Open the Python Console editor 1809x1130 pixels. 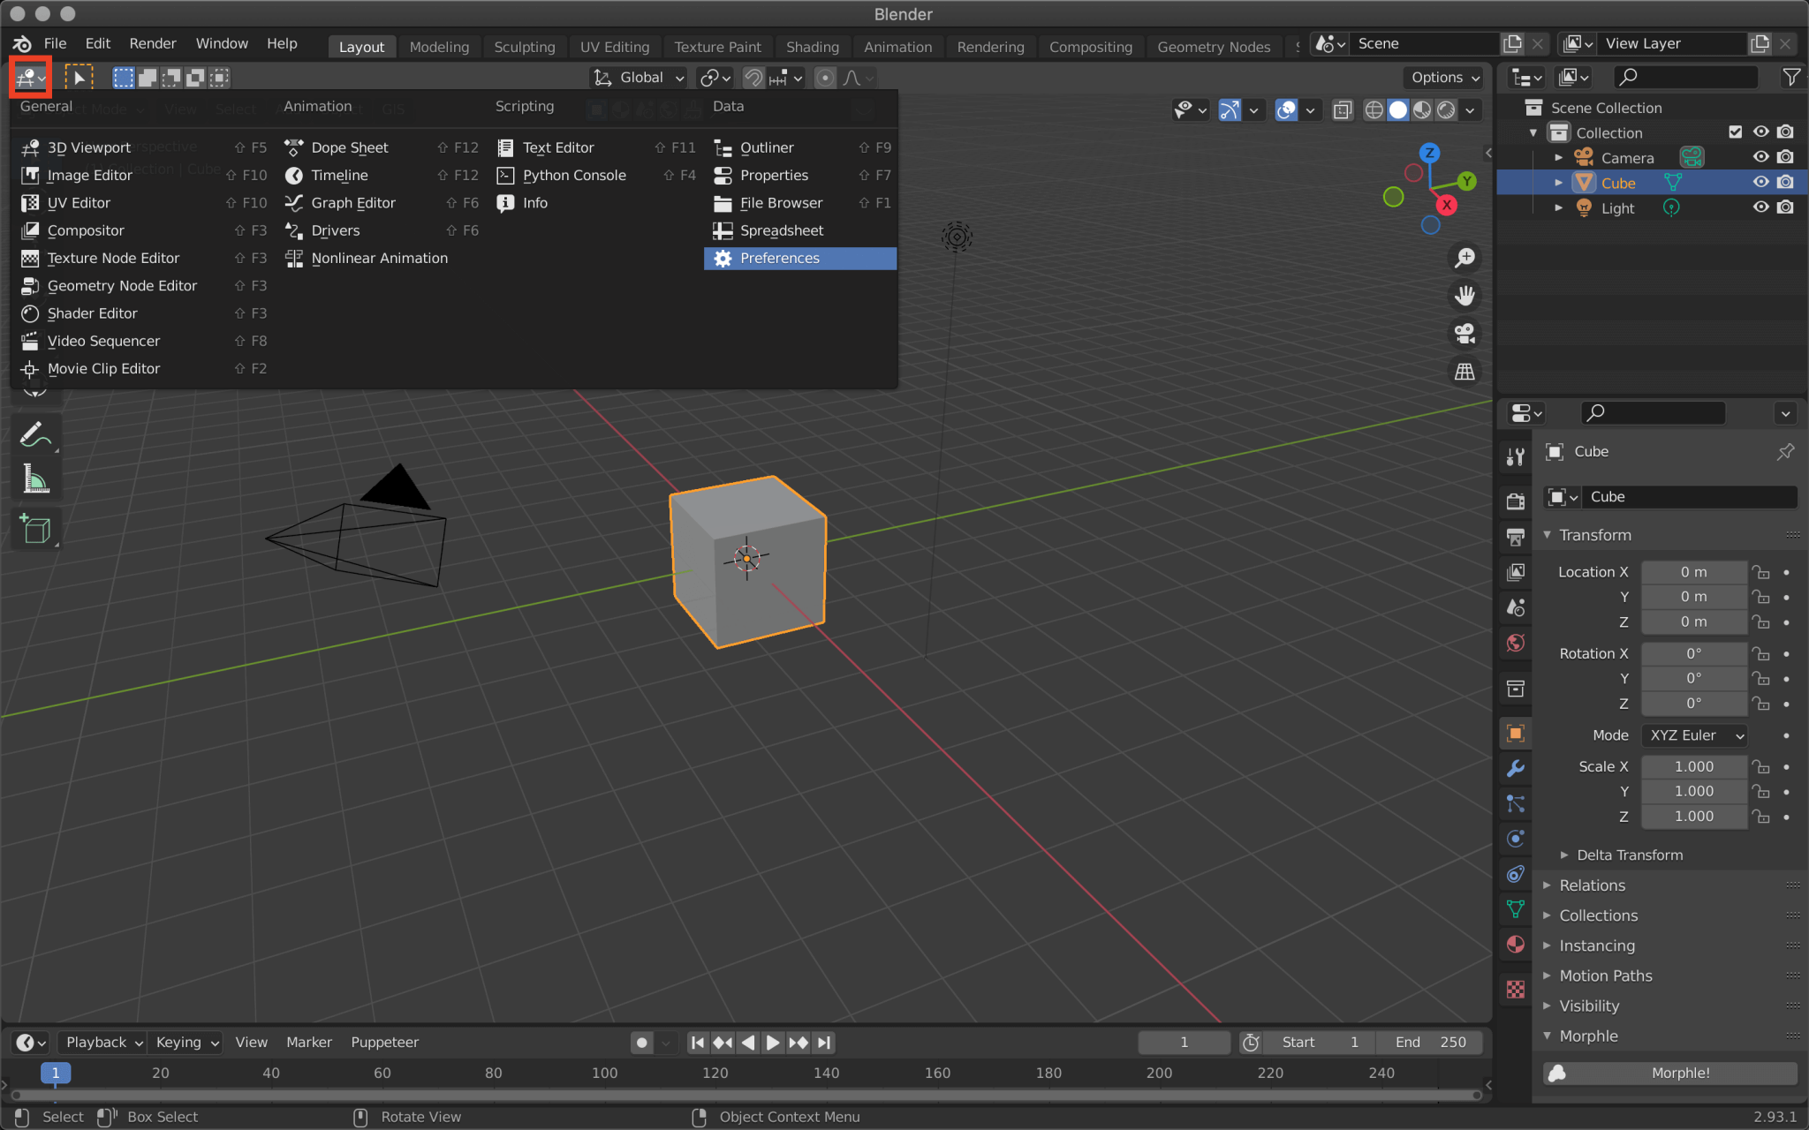[x=573, y=175]
